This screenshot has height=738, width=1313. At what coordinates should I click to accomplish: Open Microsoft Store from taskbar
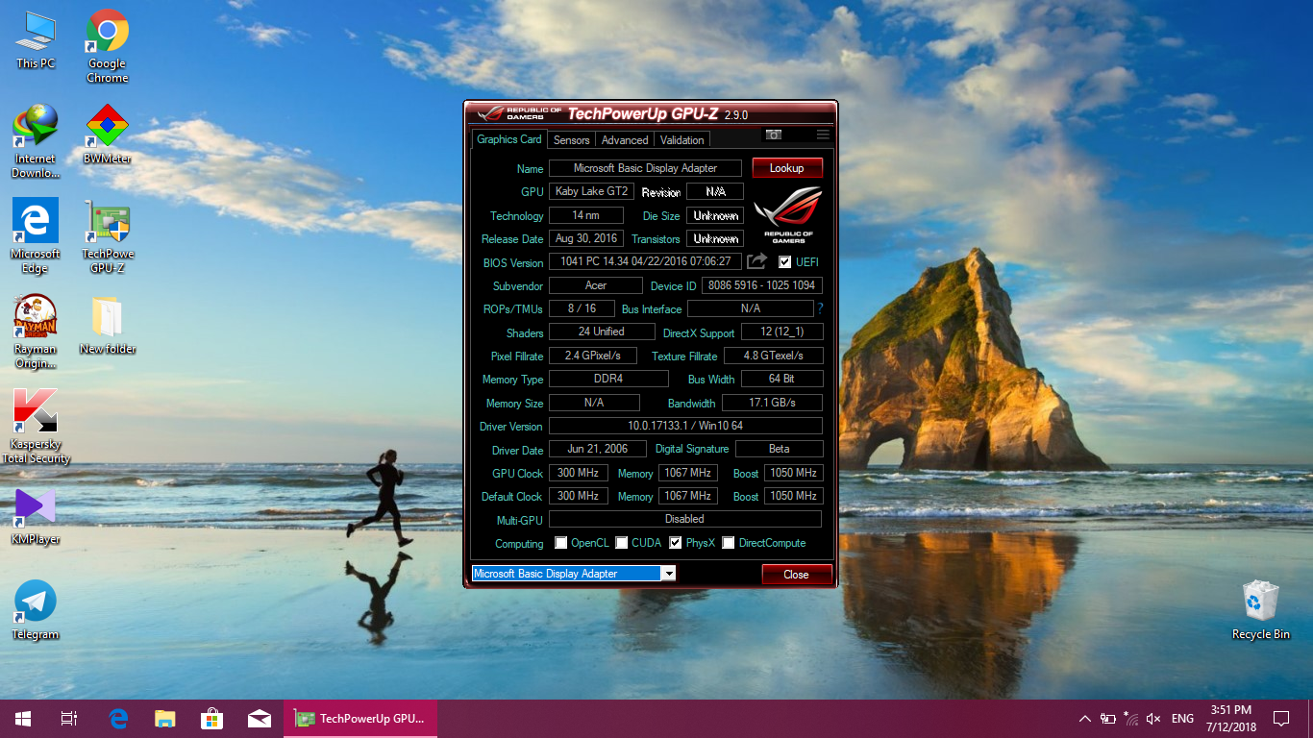(x=211, y=718)
